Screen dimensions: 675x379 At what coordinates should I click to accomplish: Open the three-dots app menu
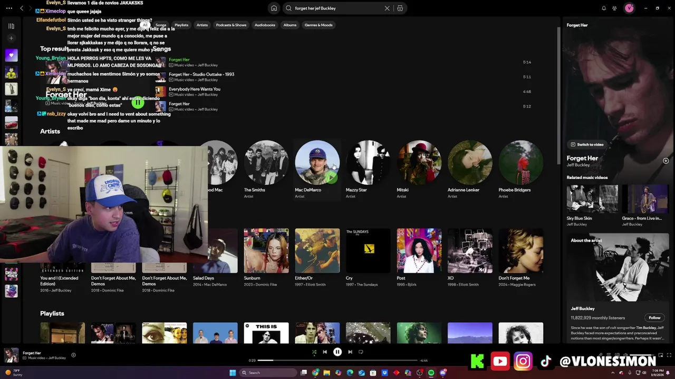click(x=8, y=8)
